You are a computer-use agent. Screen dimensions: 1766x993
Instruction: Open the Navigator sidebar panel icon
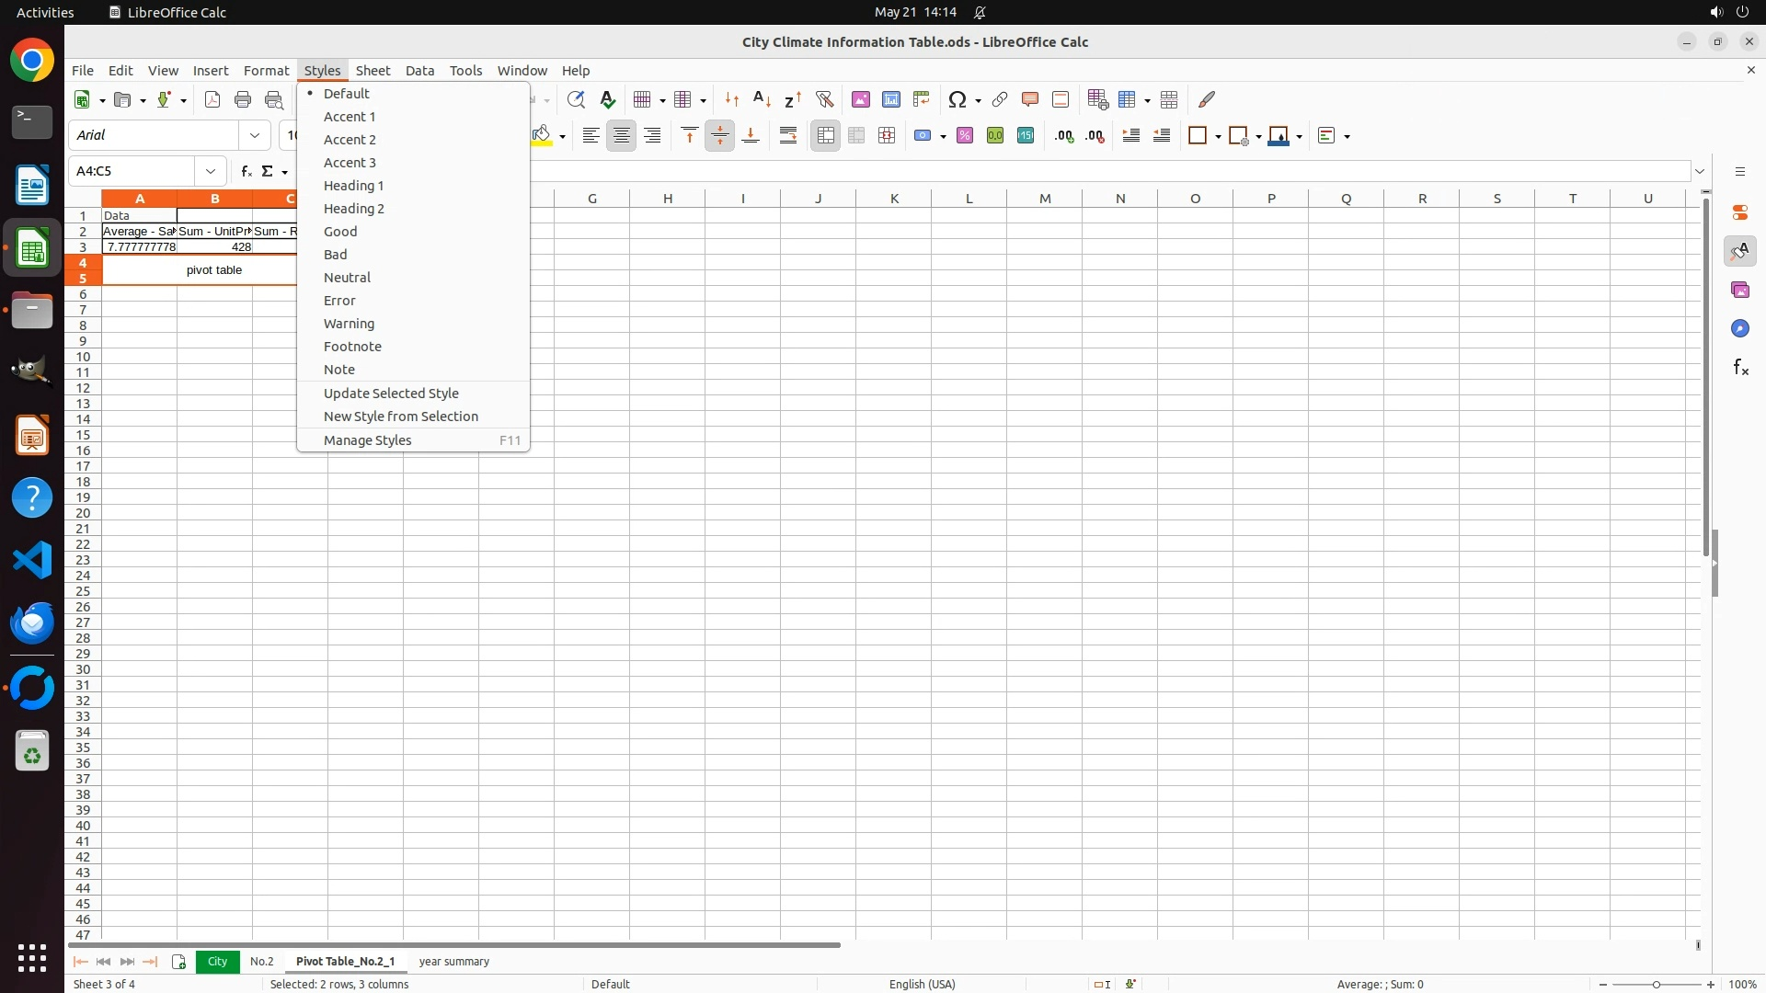[1740, 328]
